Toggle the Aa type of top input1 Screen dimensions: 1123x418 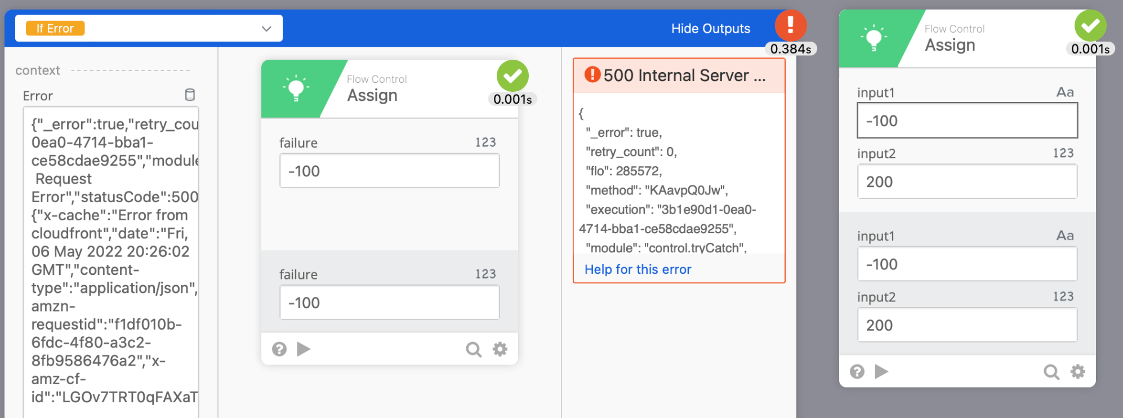(x=1064, y=92)
